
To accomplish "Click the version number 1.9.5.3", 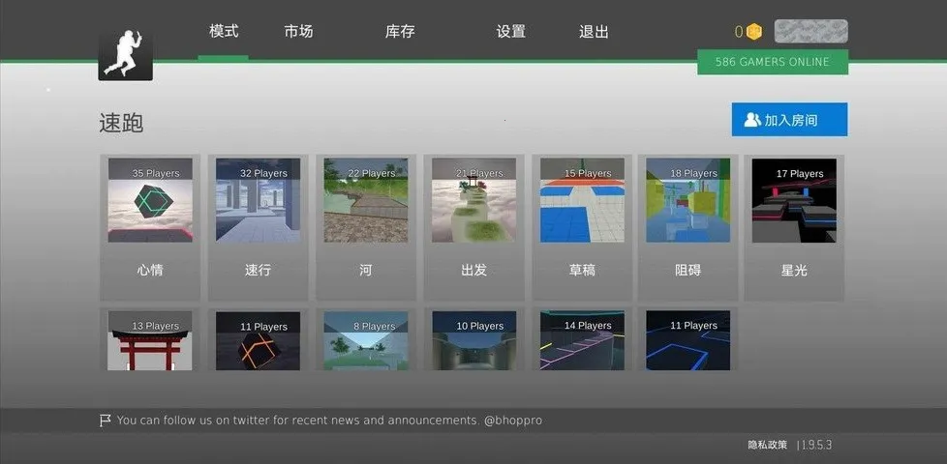I will point(816,446).
